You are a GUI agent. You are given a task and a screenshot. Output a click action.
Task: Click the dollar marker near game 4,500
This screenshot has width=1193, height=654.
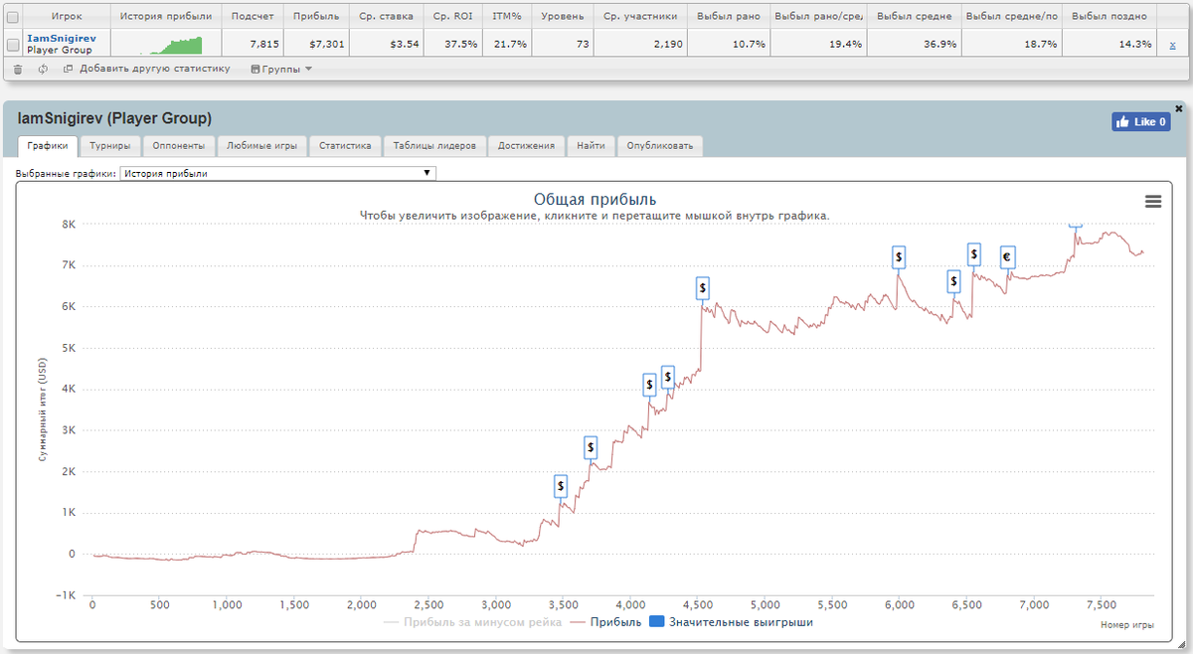[x=702, y=288]
